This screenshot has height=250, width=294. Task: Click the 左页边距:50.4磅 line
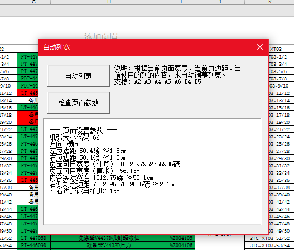[x=88, y=151]
